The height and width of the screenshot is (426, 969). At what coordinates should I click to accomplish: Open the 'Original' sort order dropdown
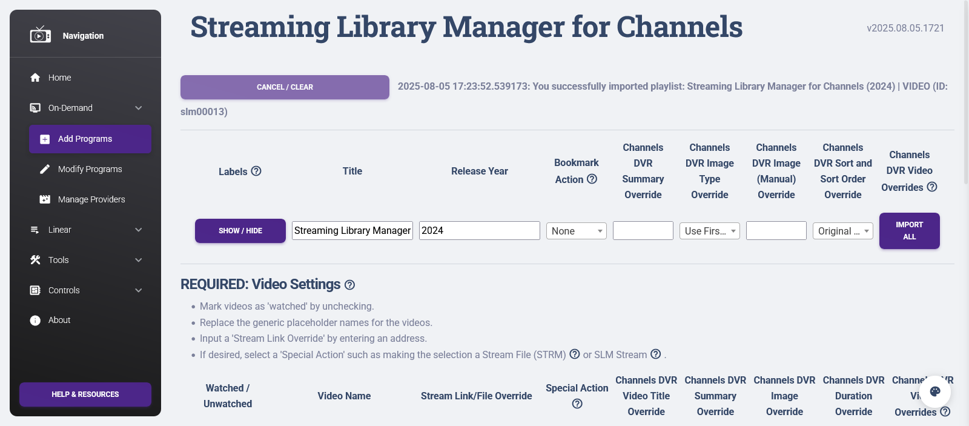[x=842, y=231]
